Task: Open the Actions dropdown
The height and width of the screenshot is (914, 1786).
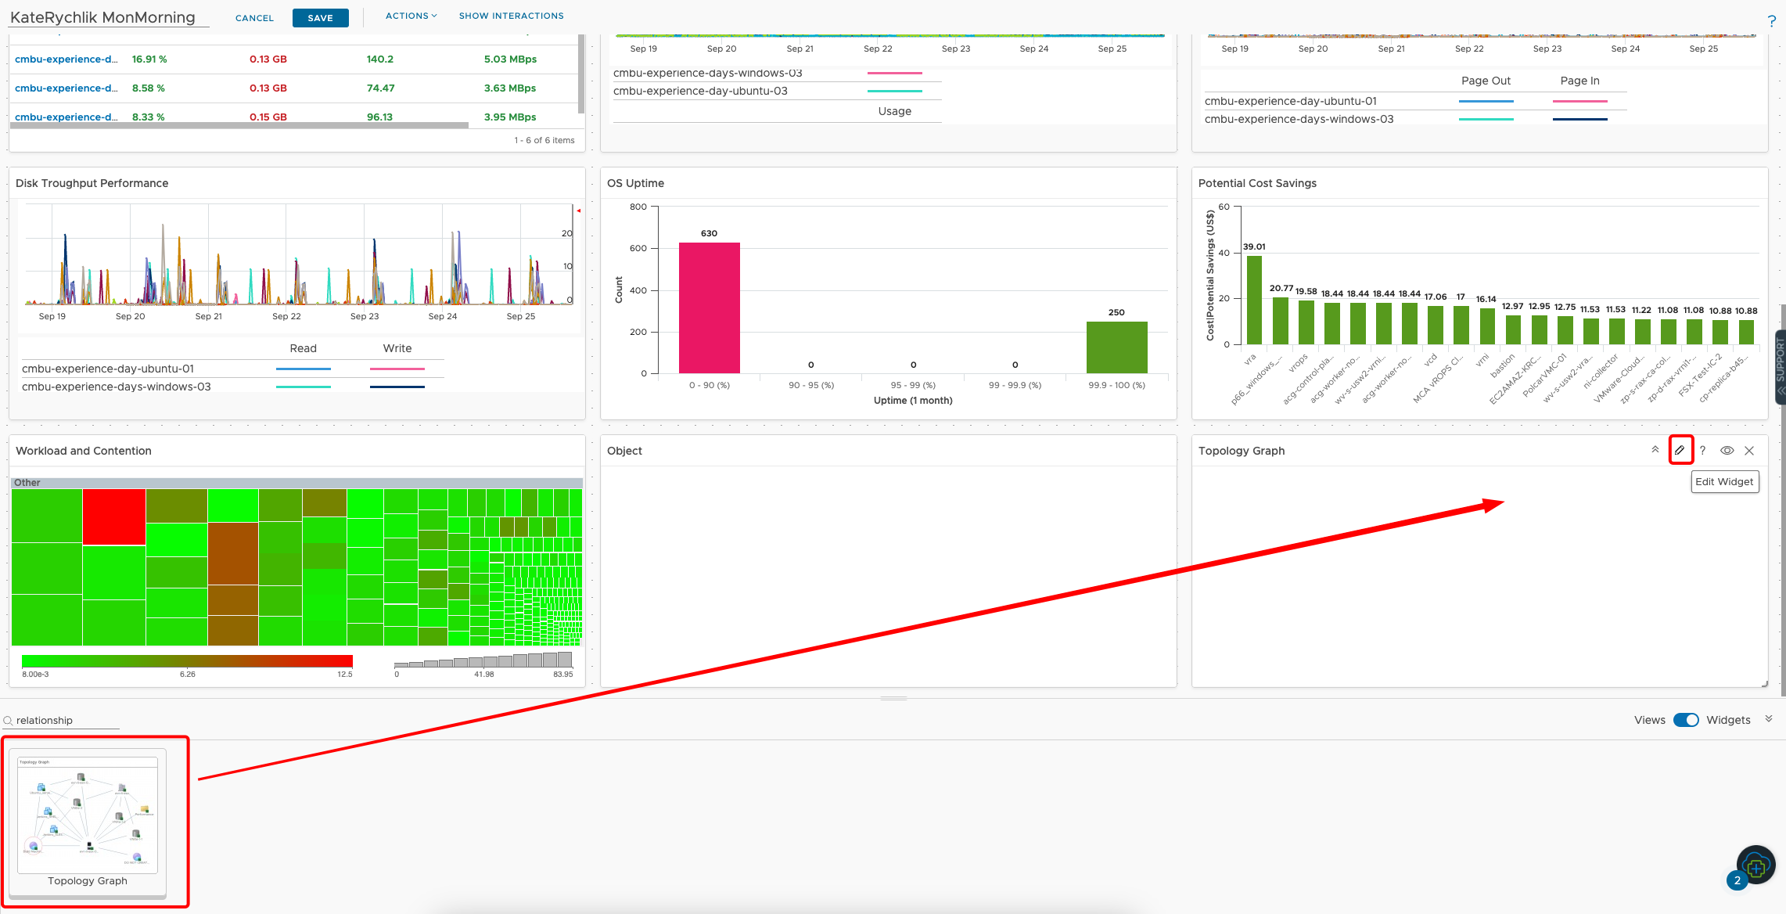Action: coord(411,15)
